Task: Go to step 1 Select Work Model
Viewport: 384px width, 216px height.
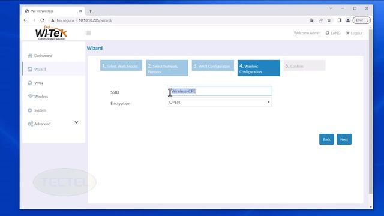Action: [121, 65]
